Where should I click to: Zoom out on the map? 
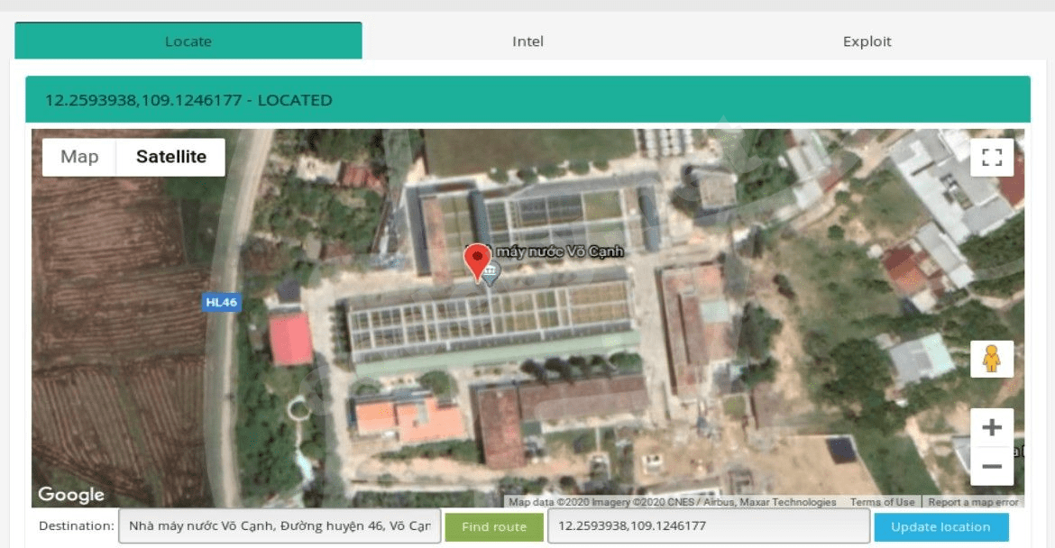click(992, 466)
